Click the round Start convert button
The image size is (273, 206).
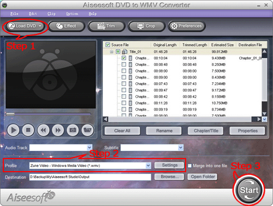249,190
